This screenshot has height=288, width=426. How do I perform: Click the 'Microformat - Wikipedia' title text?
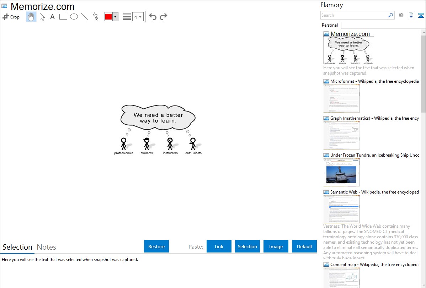tap(374, 81)
